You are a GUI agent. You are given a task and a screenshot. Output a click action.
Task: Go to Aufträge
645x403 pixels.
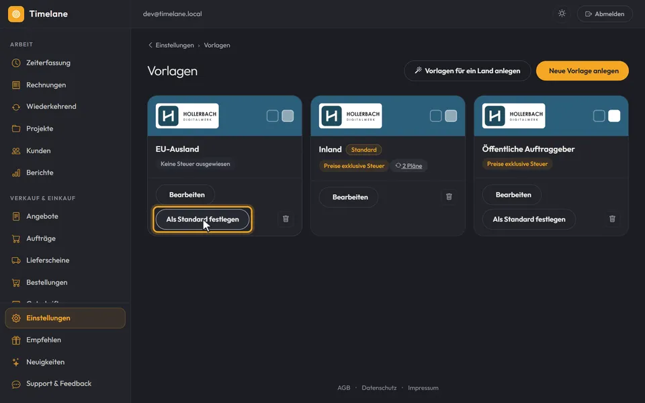point(65,238)
